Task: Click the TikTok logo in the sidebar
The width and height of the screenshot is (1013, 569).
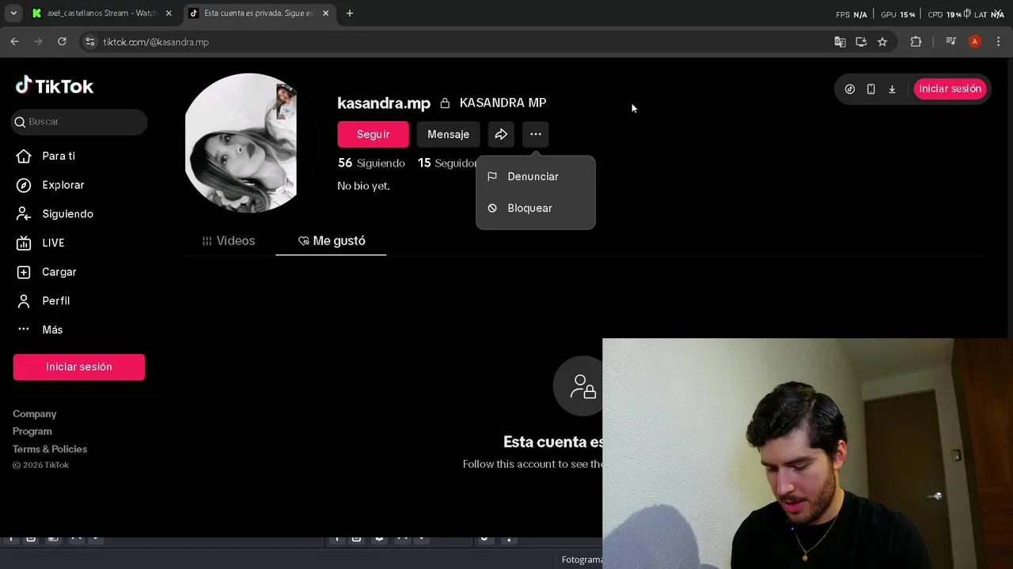Action: pyautogui.click(x=55, y=86)
